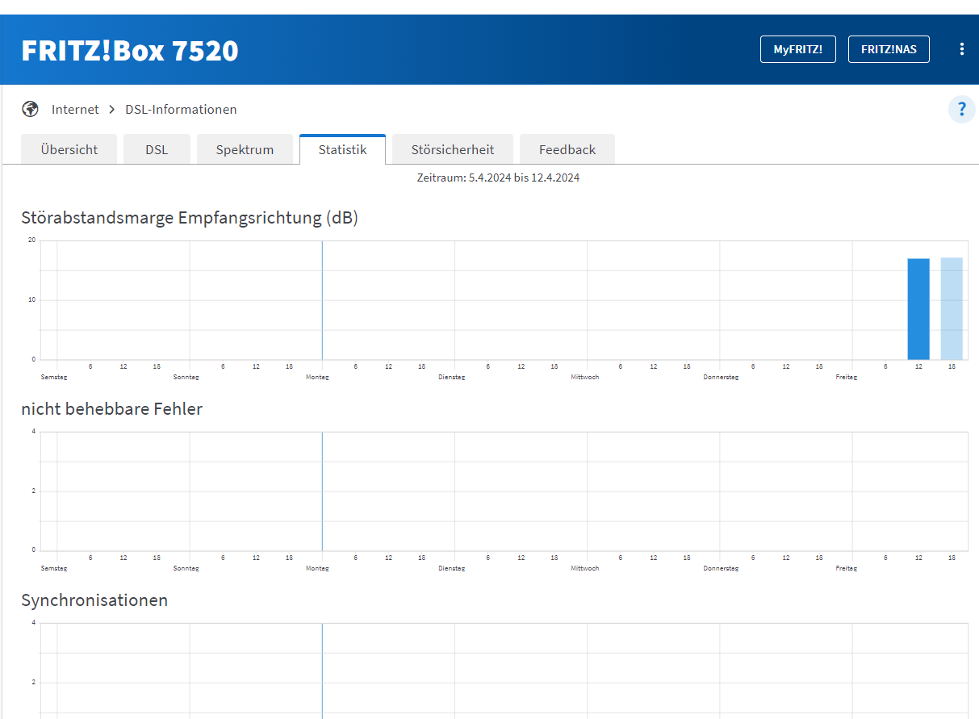Switch to the DSL tab

click(x=157, y=149)
